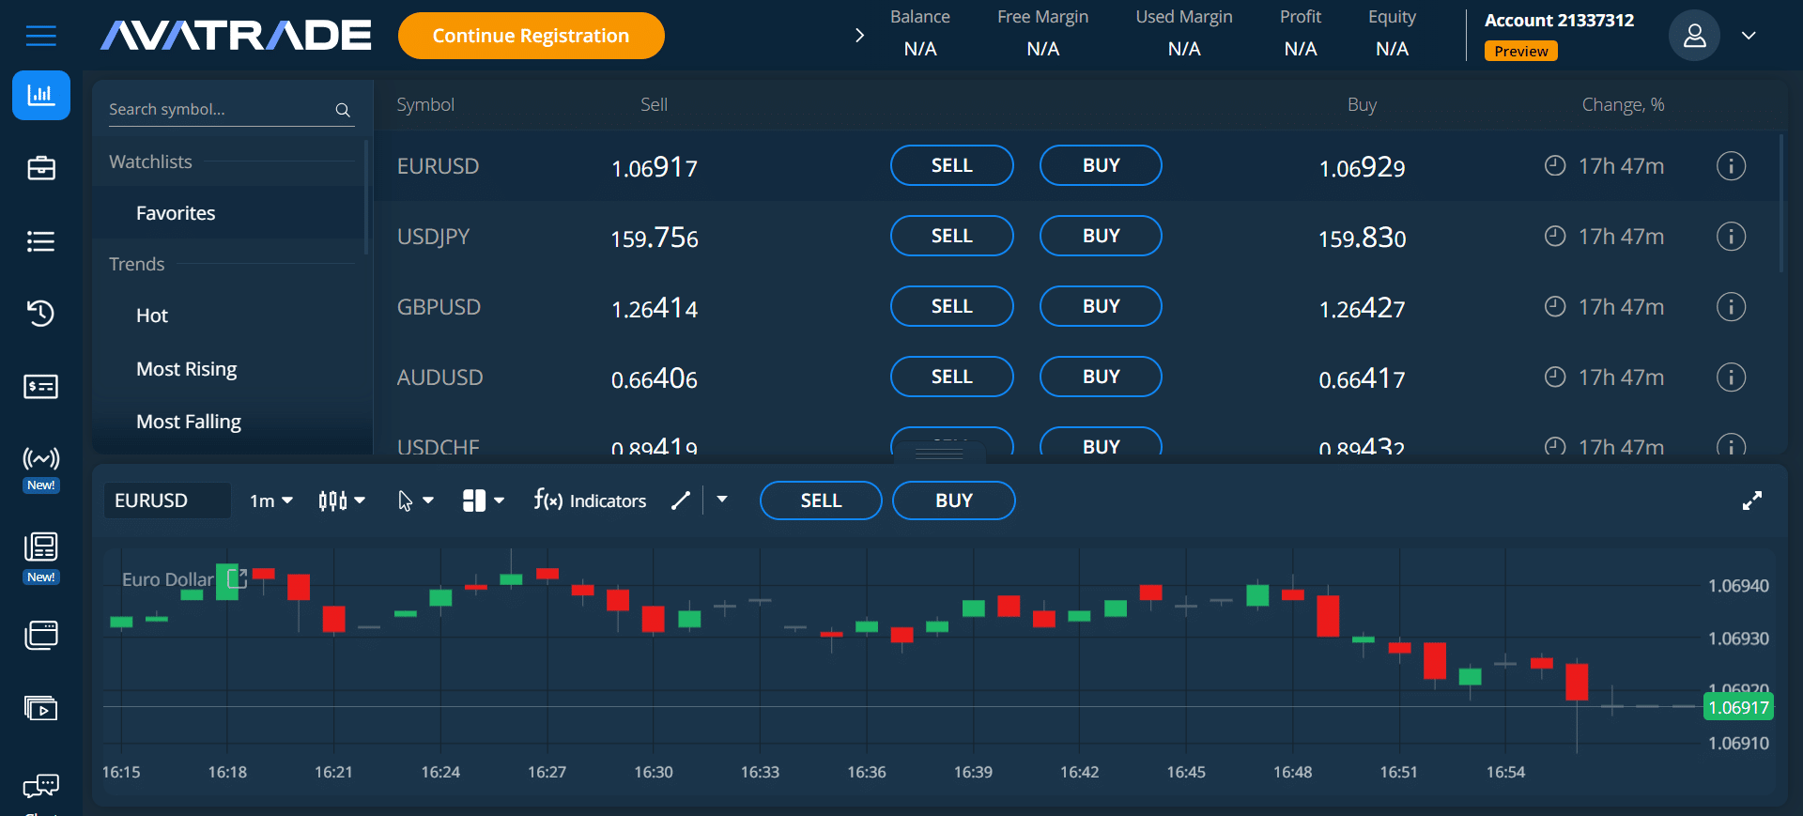
Task: Click the symbol list scrollbar
Action: [1781, 203]
